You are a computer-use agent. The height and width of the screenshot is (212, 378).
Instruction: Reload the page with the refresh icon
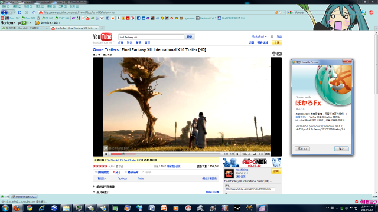pos(19,12)
